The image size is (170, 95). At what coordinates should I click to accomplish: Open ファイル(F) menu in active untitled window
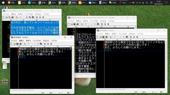[x=14, y=41]
